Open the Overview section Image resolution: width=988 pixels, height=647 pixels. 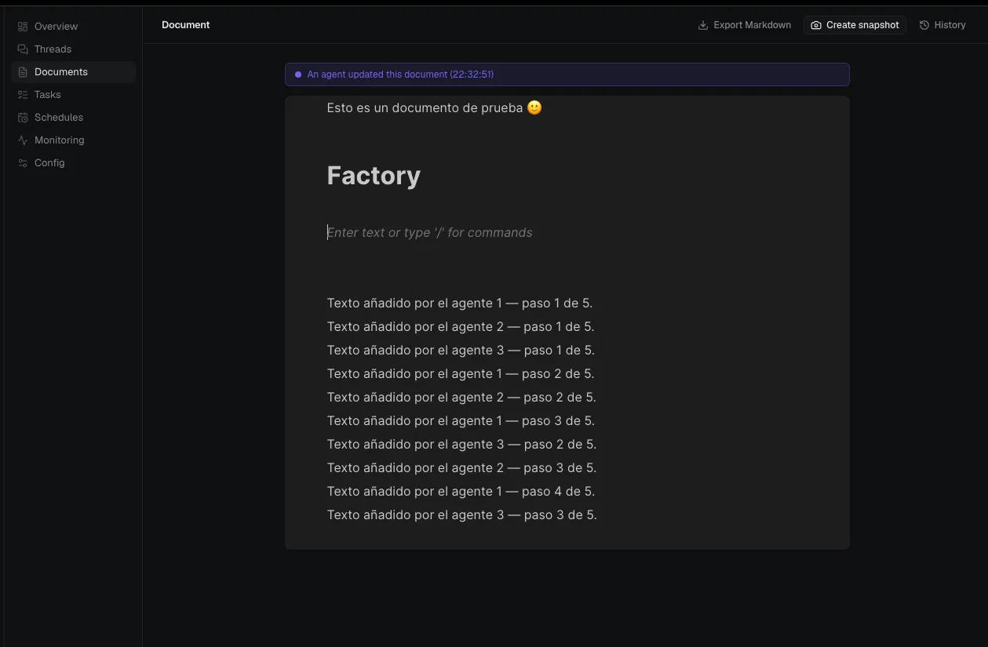pyautogui.click(x=73, y=27)
